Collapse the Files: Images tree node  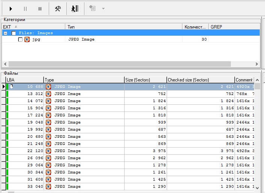coord(5,33)
